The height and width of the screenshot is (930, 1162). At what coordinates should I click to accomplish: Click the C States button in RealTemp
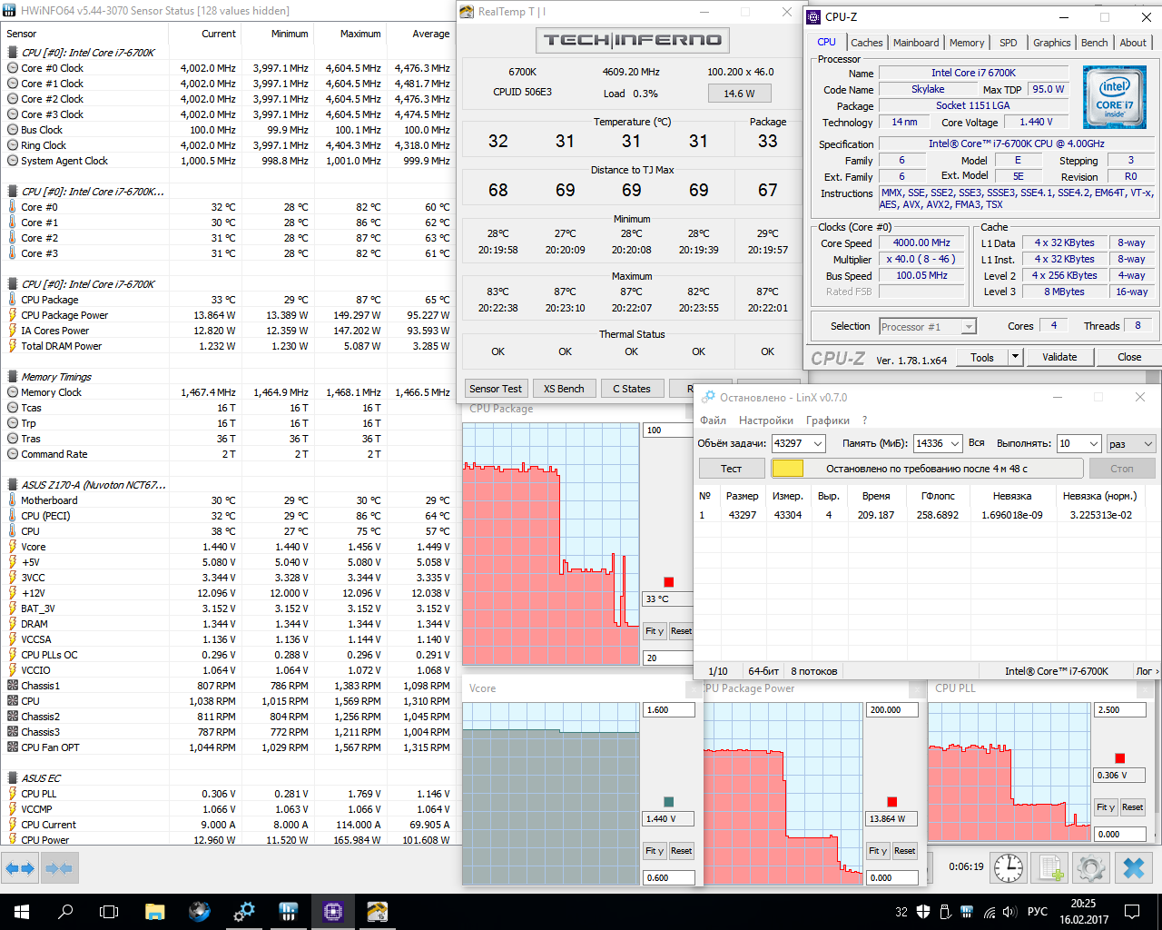pyautogui.click(x=632, y=389)
